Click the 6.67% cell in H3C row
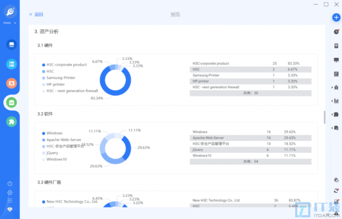Viewport: 342px width, 219px height. 293,69
